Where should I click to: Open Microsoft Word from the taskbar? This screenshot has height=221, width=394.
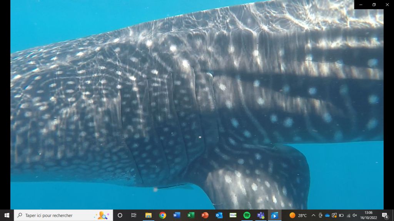[177, 215]
